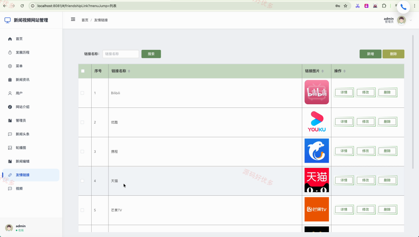Click admin avatar at sidebar bottom

point(9,228)
